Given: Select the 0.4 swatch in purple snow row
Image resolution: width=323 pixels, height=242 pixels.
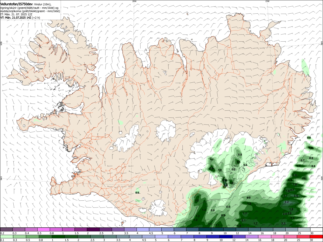Looking at the screenshot, I should pos(31,229).
